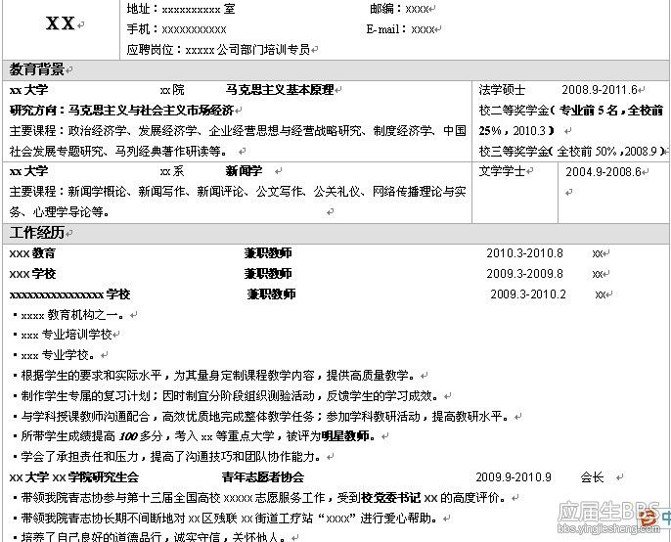Click the E-mail field text
The height and width of the screenshot is (542, 671).
tap(400, 29)
